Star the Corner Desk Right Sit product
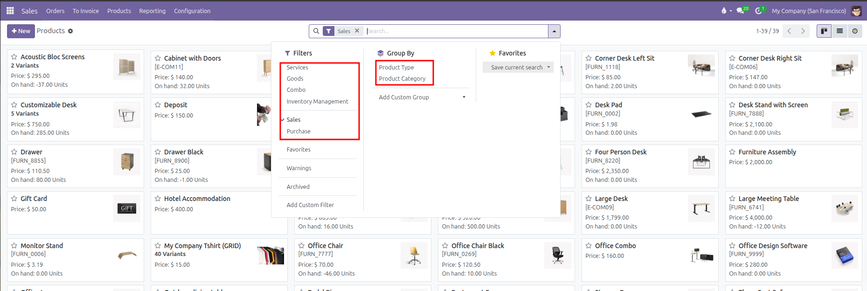Image resolution: width=867 pixels, height=291 pixels. [x=733, y=58]
